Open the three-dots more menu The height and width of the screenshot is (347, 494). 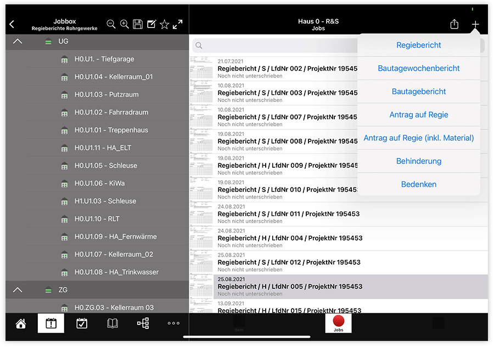click(173, 323)
